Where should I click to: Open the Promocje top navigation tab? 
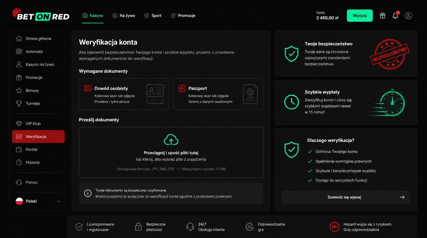pos(183,15)
